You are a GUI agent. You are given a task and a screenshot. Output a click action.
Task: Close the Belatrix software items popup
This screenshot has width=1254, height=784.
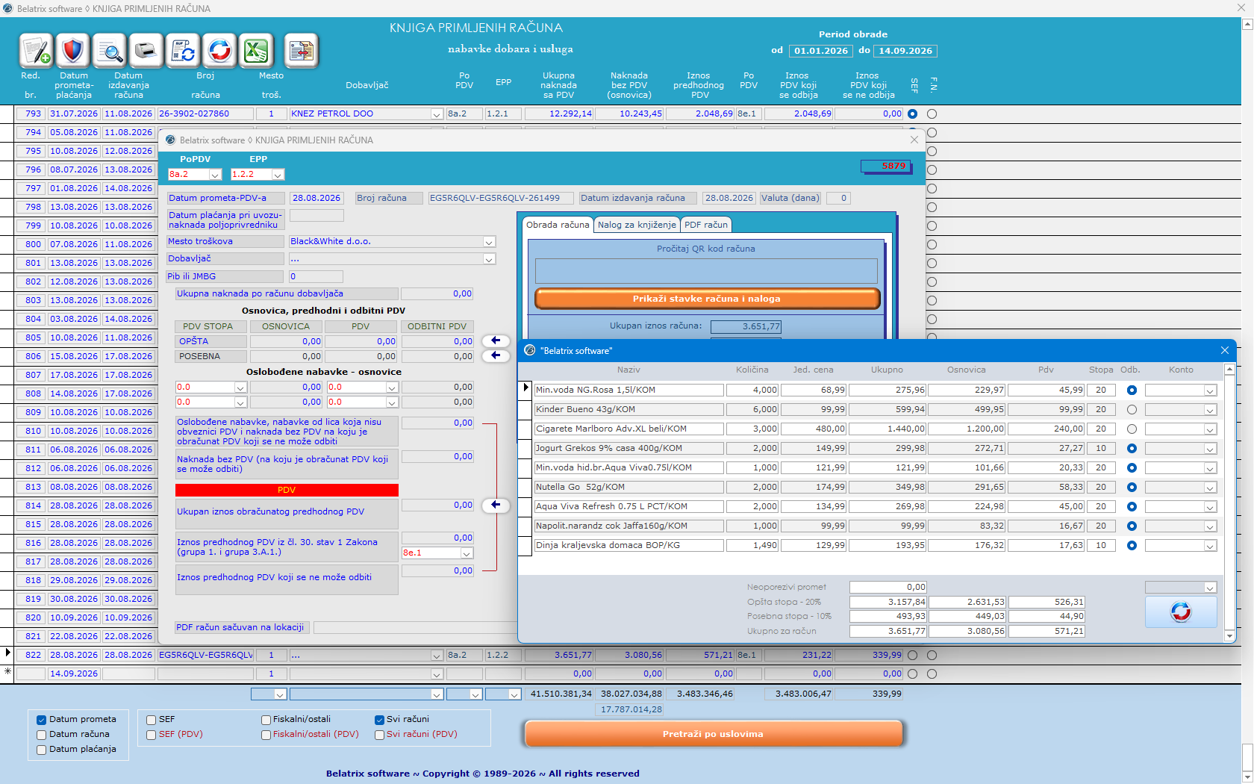pyautogui.click(x=1224, y=350)
